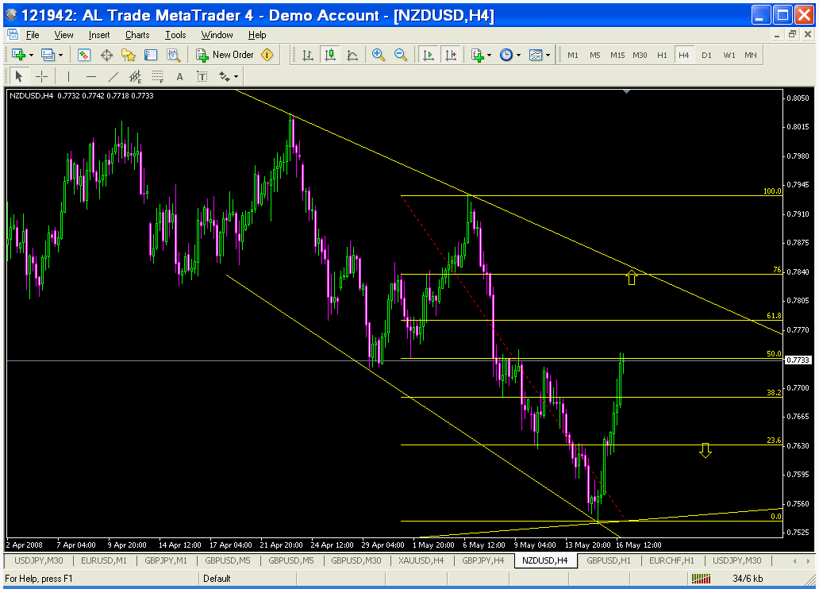Screen dimensions: 819x589
Task: Click the connection status bars indicator
Action: pos(701,579)
